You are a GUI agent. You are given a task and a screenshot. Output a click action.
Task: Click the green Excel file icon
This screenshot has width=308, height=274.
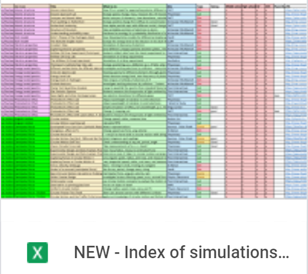pos(38,253)
